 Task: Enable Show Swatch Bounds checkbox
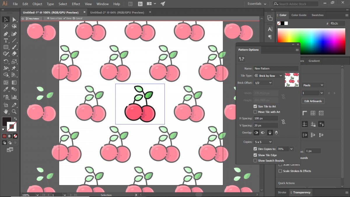255,161
